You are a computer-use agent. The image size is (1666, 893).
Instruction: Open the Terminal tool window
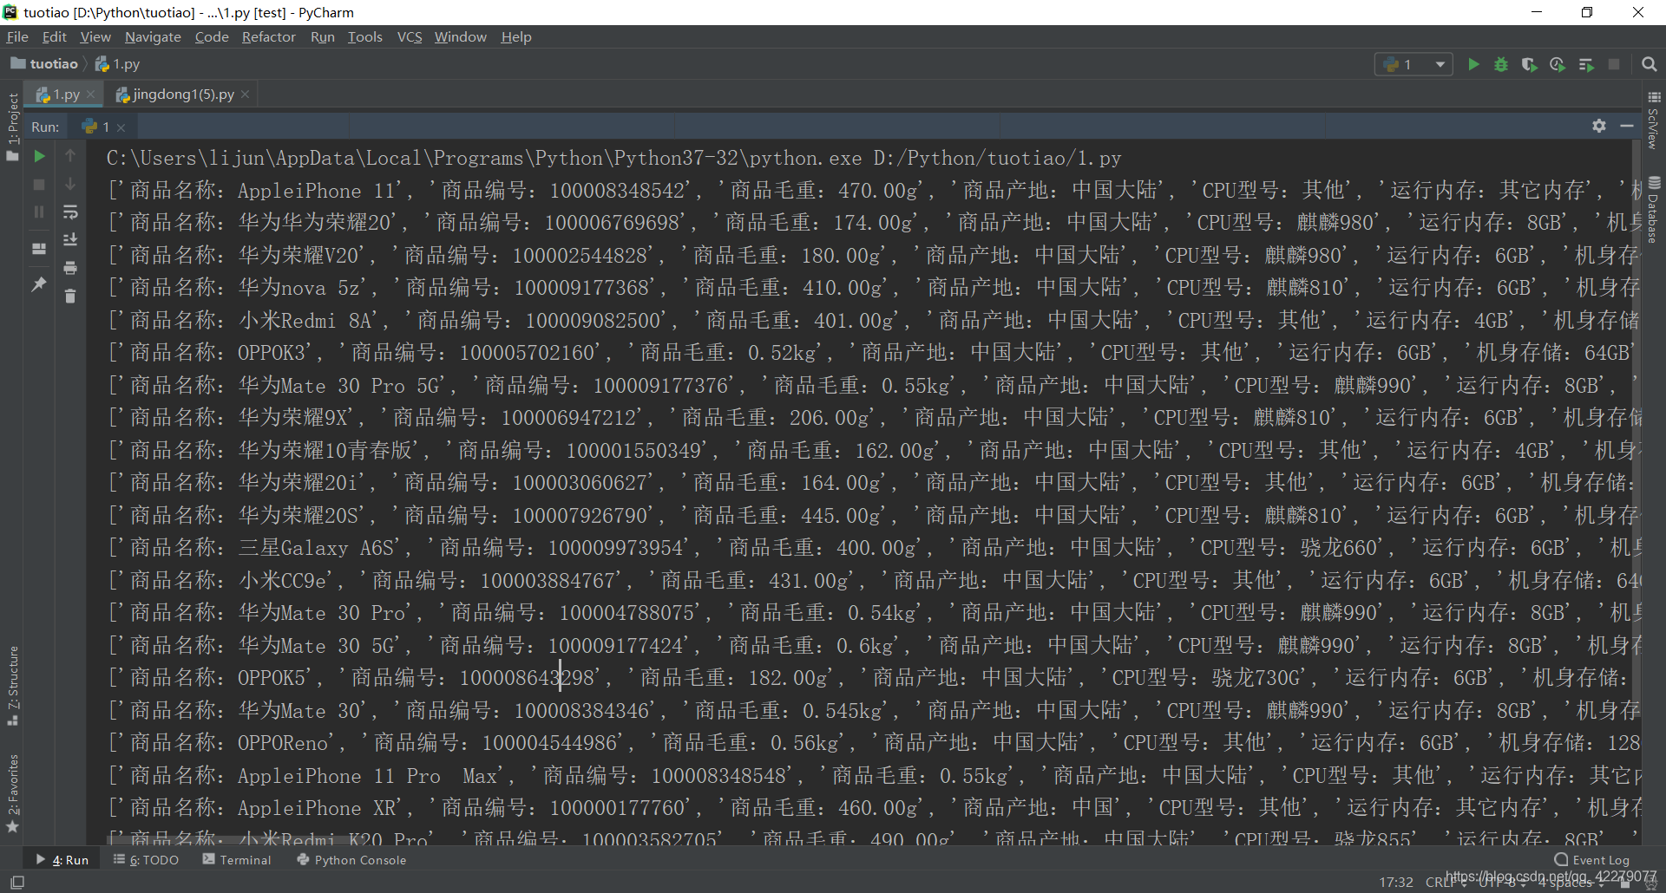click(237, 860)
